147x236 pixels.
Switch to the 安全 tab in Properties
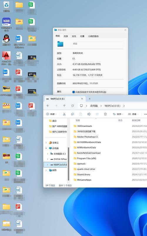click(74, 36)
